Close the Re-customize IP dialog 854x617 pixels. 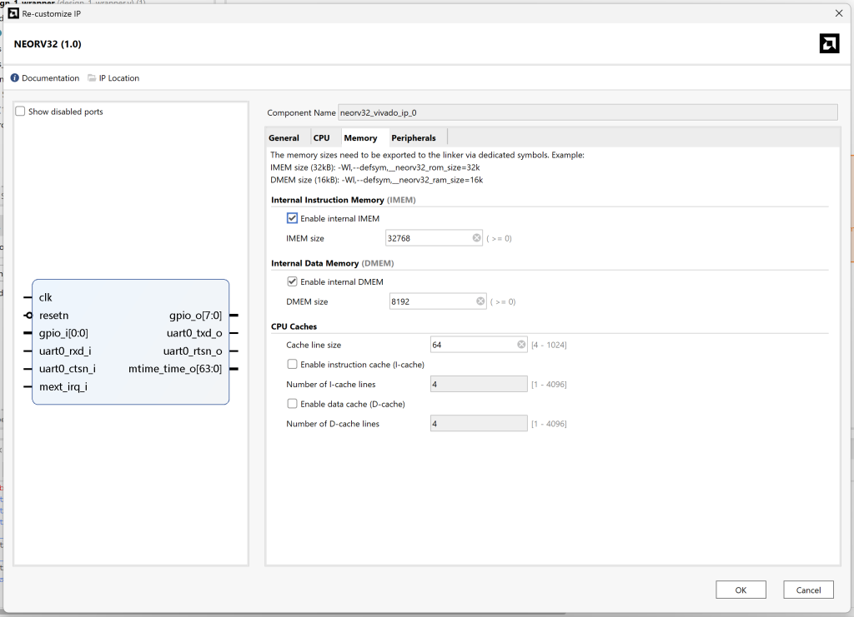(x=839, y=13)
